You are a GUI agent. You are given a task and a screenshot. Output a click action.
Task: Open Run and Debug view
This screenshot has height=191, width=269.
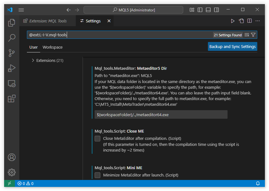coord(11,68)
